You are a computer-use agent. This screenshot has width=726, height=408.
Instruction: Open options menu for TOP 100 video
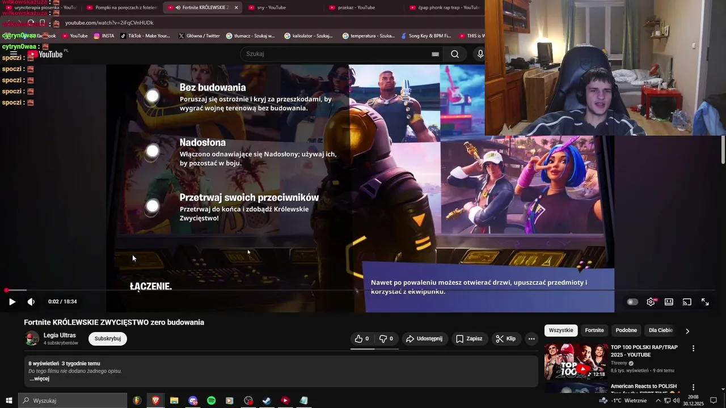pos(693,348)
